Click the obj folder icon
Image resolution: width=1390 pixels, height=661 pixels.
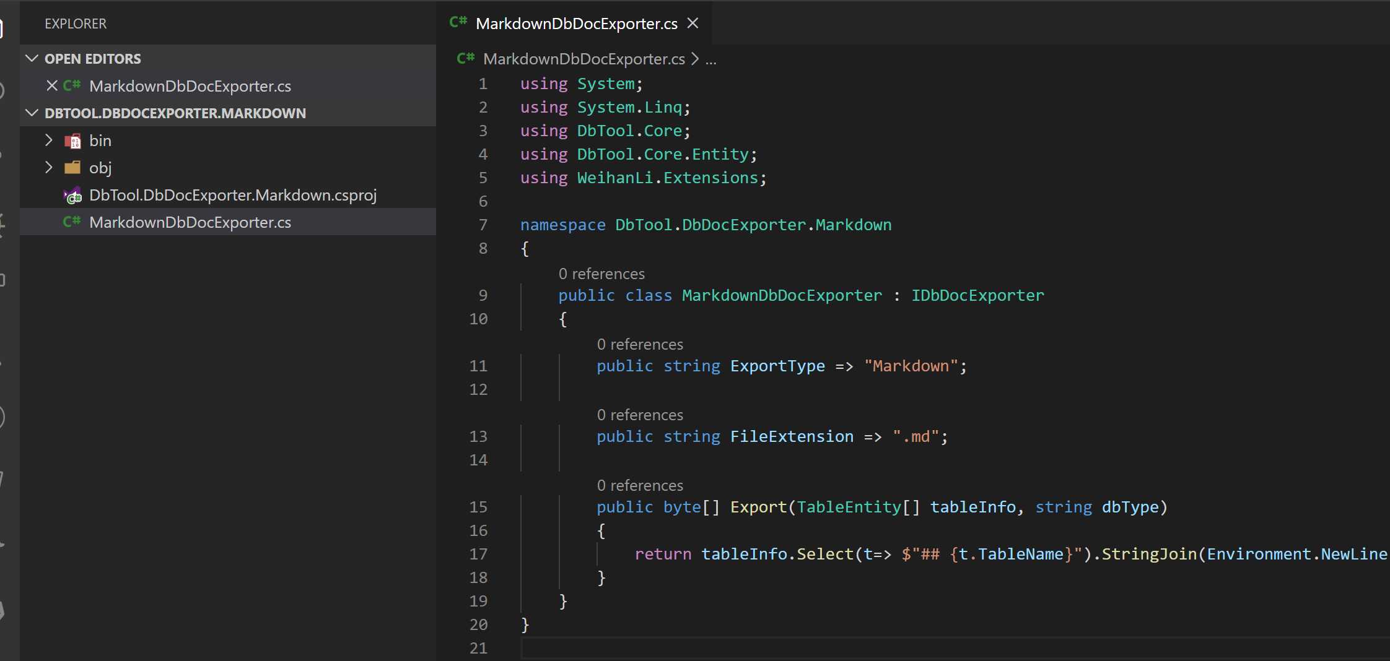click(72, 167)
